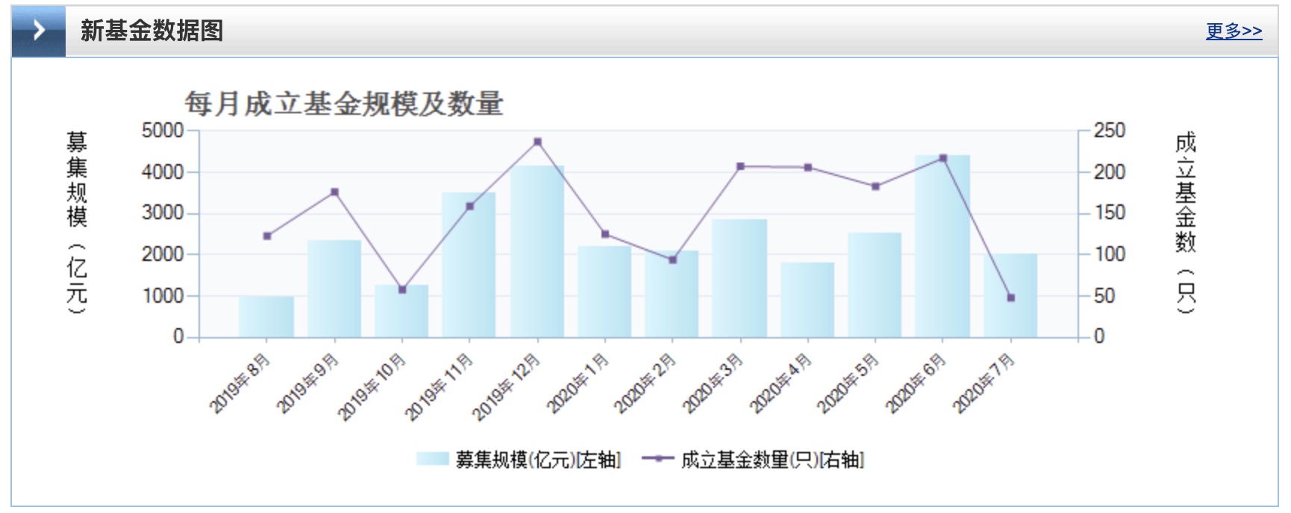Click the purple line marker in legend
Image resolution: width=1291 pixels, height=513 pixels.
[657, 459]
